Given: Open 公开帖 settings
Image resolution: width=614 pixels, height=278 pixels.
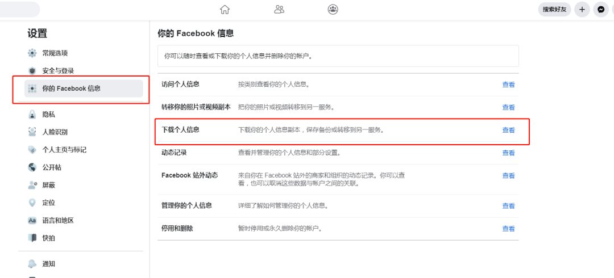Looking at the screenshot, I should 52,167.
